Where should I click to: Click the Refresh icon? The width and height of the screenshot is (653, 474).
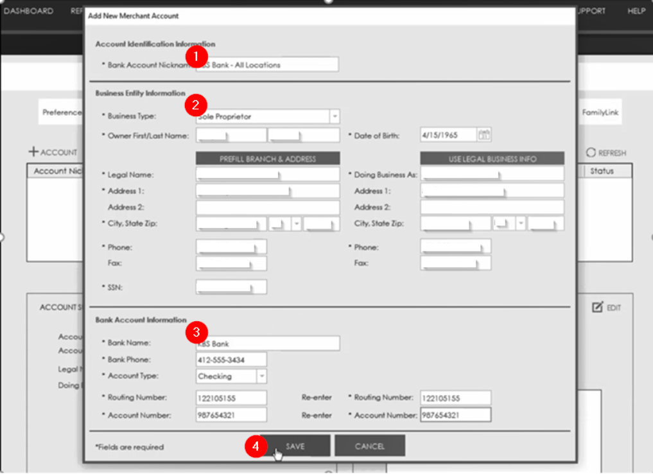click(x=591, y=153)
